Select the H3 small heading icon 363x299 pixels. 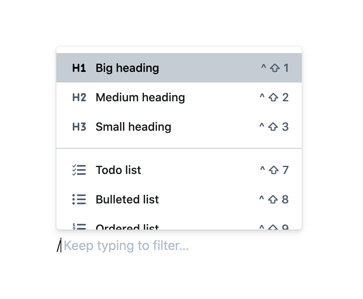[79, 127]
